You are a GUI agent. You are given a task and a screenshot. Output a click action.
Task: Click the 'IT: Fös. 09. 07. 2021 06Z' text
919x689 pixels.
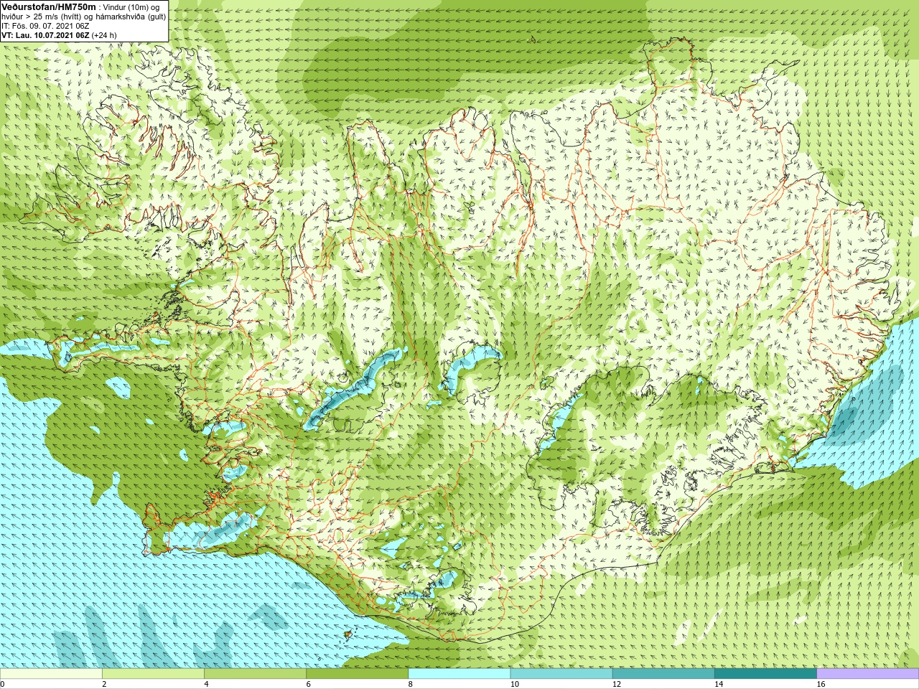point(46,26)
